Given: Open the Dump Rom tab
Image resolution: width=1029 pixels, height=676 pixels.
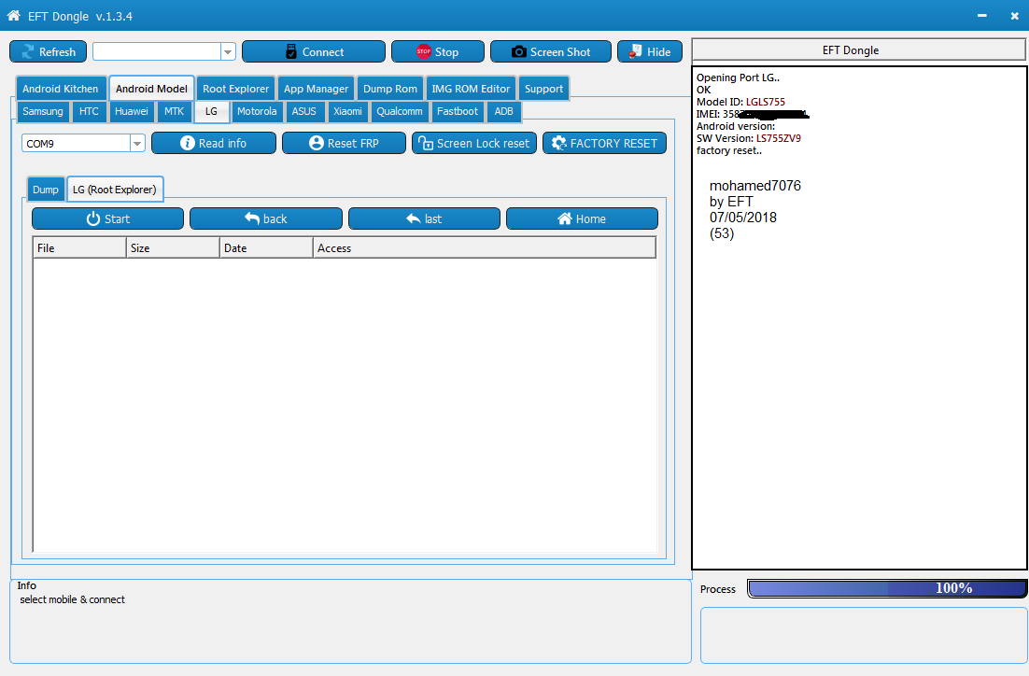Looking at the screenshot, I should tap(389, 89).
